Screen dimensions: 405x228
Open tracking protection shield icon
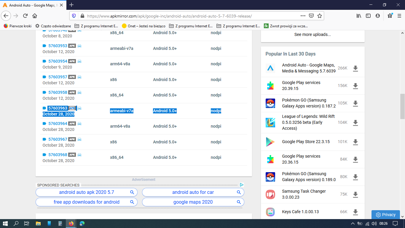(74, 16)
